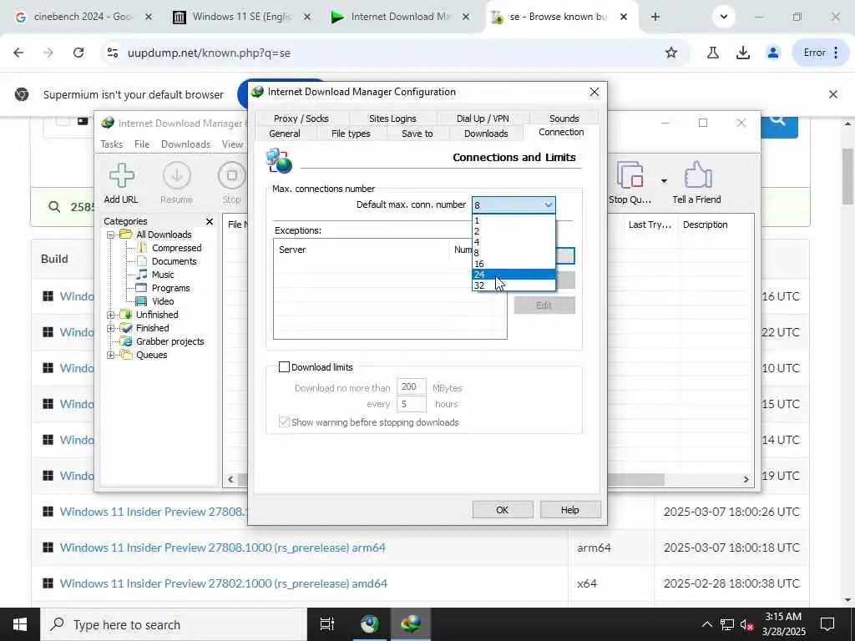This screenshot has width=855, height=641.
Task: Select 1 in connection number dropdown list
Action: click(514, 220)
